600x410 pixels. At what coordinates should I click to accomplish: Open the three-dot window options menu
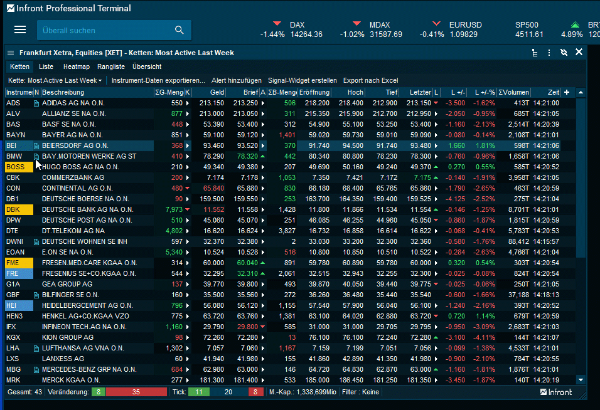pos(549,53)
